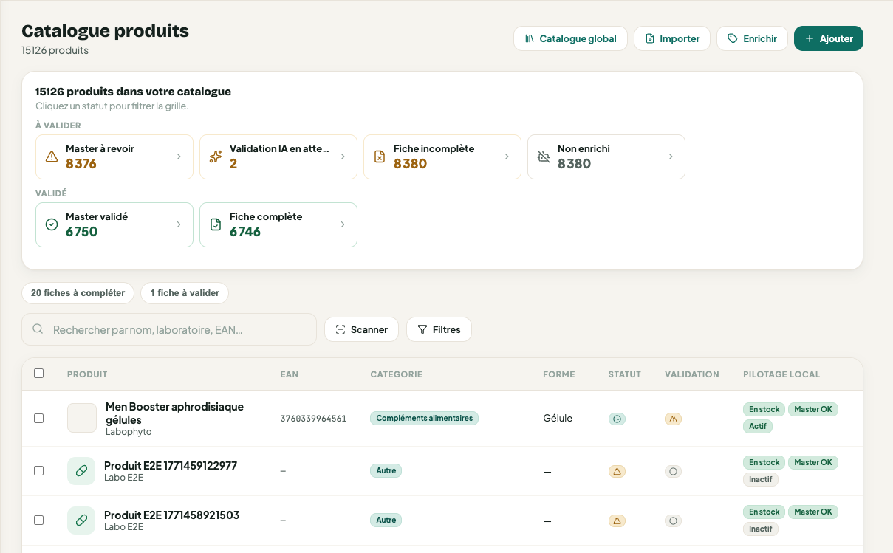Click the pill icon of Produit E2E 1771458921503
The image size is (893, 553).
81,521
